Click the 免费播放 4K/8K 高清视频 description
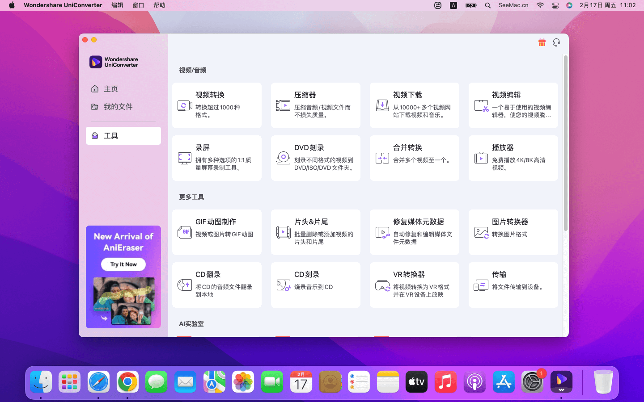The width and height of the screenshot is (644, 402). coord(519,164)
